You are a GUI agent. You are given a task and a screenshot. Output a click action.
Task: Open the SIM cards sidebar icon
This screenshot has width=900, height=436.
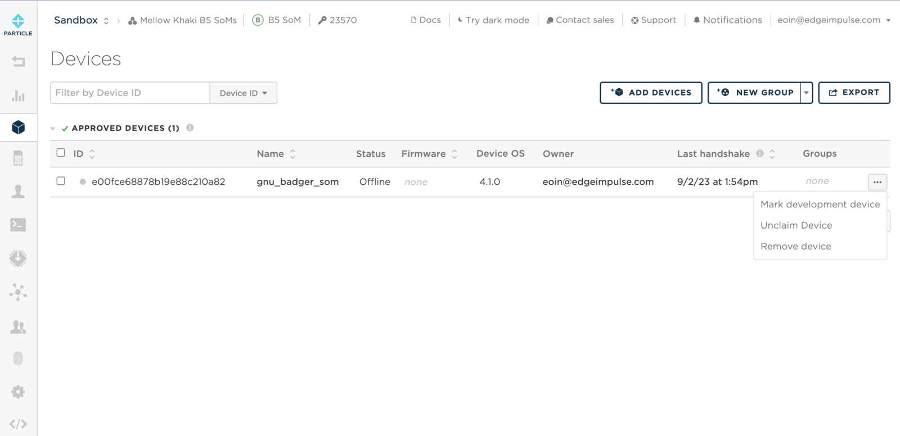click(x=18, y=158)
